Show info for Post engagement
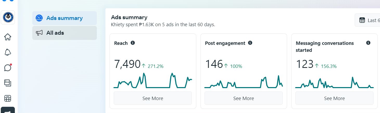Image resolution: width=380 pixels, height=113 pixels. tap(250, 43)
